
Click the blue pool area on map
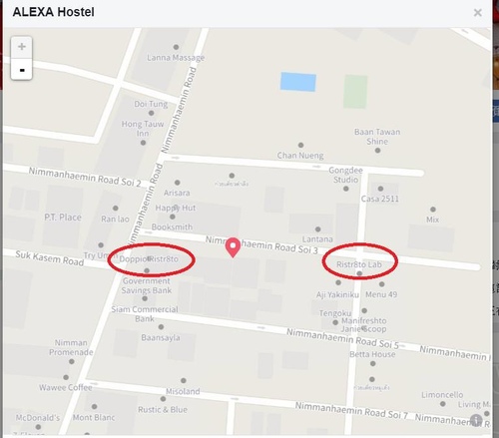click(x=298, y=82)
